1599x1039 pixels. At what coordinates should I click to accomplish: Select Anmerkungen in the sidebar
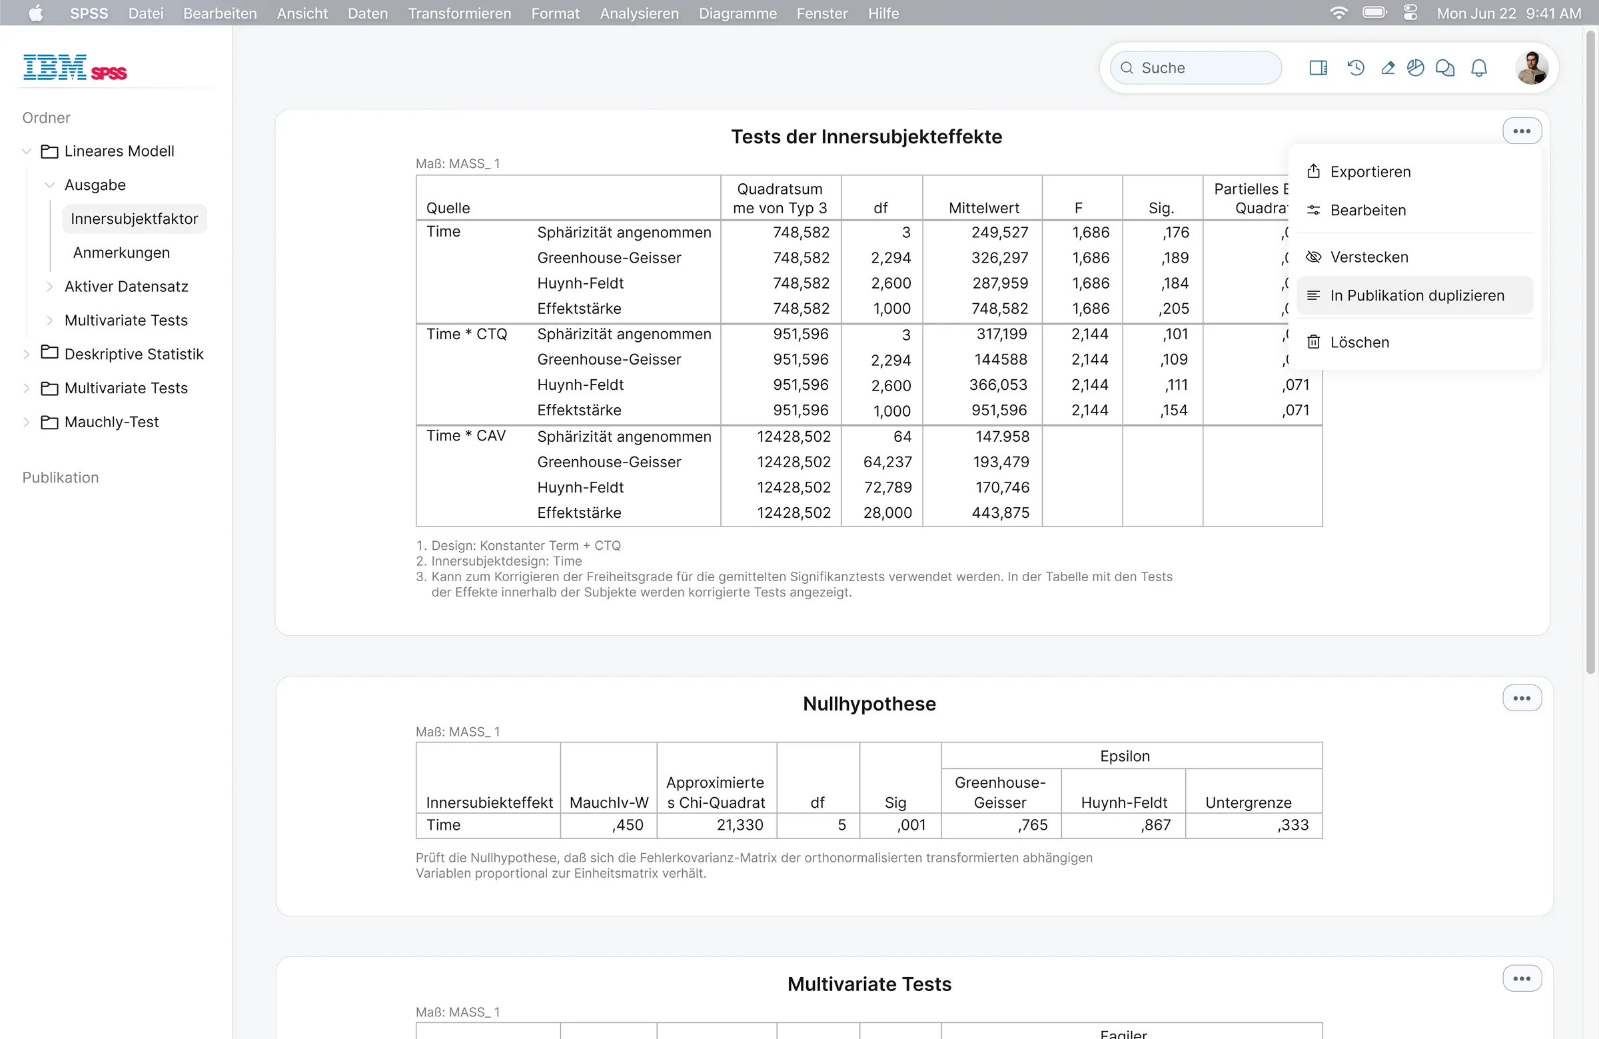pos(122,253)
